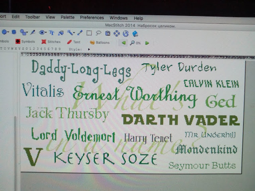Open the blue book manual icon
Image resolution: width=255 pixels, height=191 pixels.
pos(135,34)
